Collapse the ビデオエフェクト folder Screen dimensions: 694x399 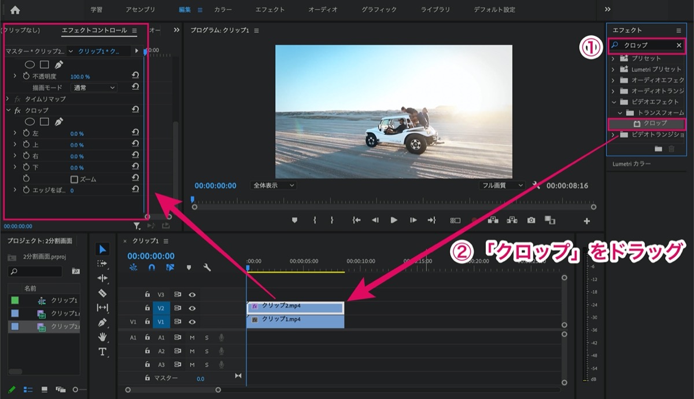click(x=613, y=102)
